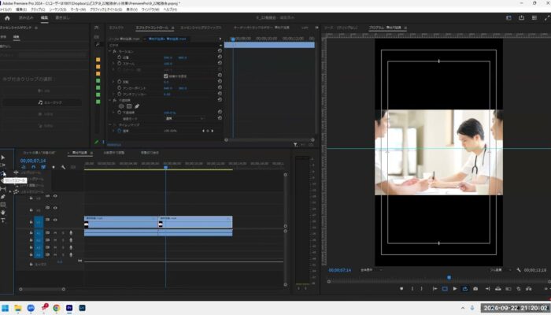
Task: Select the Rectangle tool
Action: pyautogui.click(x=3, y=205)
